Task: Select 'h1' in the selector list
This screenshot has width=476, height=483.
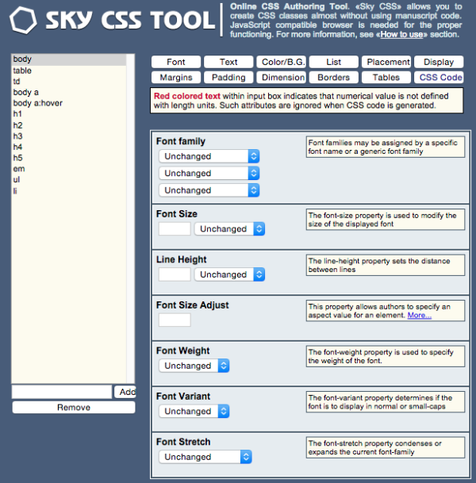Action: pyautogui.click(x=69, y=114)
